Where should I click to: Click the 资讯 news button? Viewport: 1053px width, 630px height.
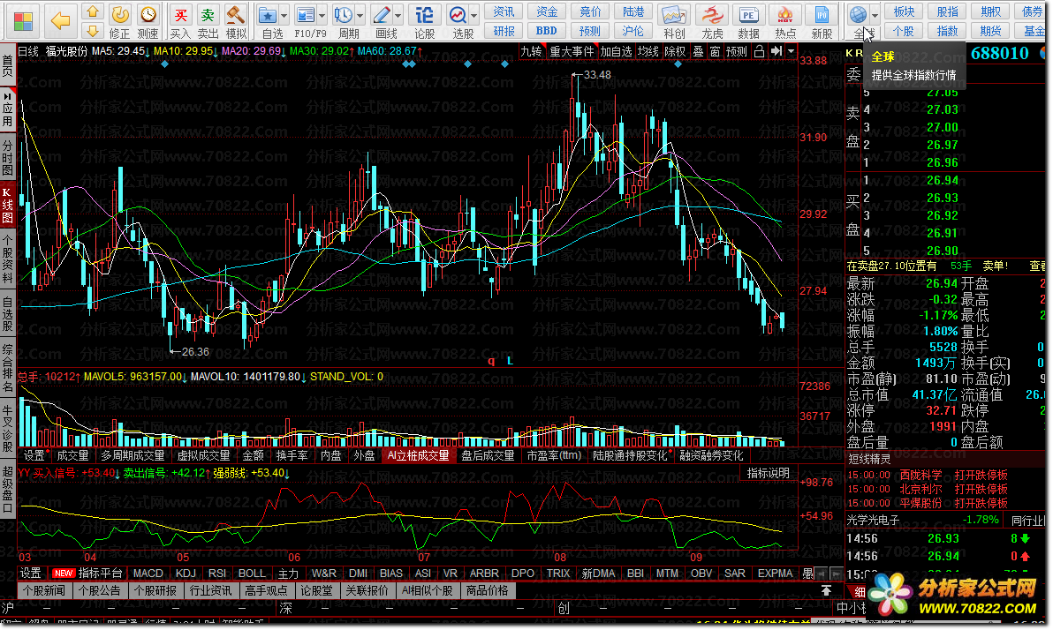coord(504,11)
